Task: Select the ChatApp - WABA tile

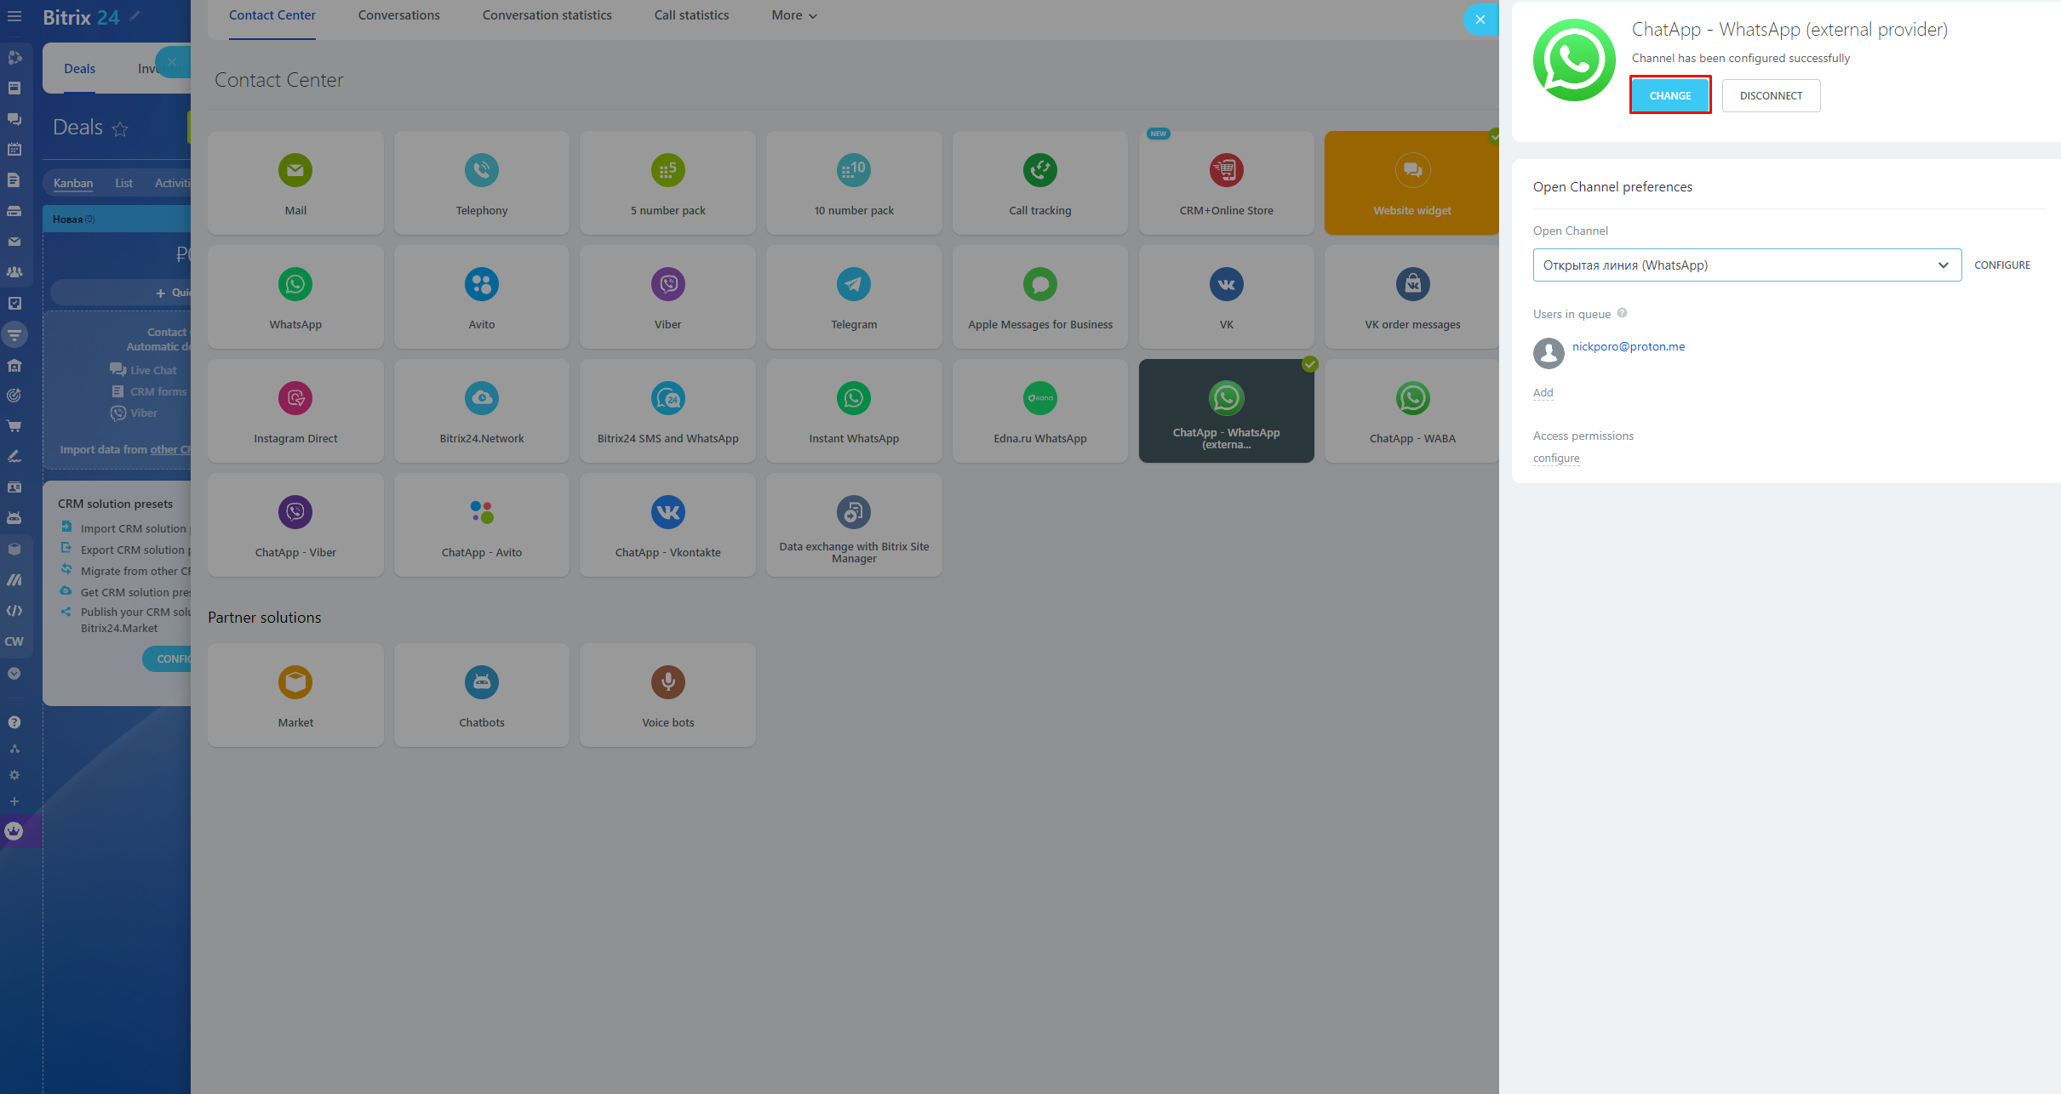Action: [x=1411, y=411]
